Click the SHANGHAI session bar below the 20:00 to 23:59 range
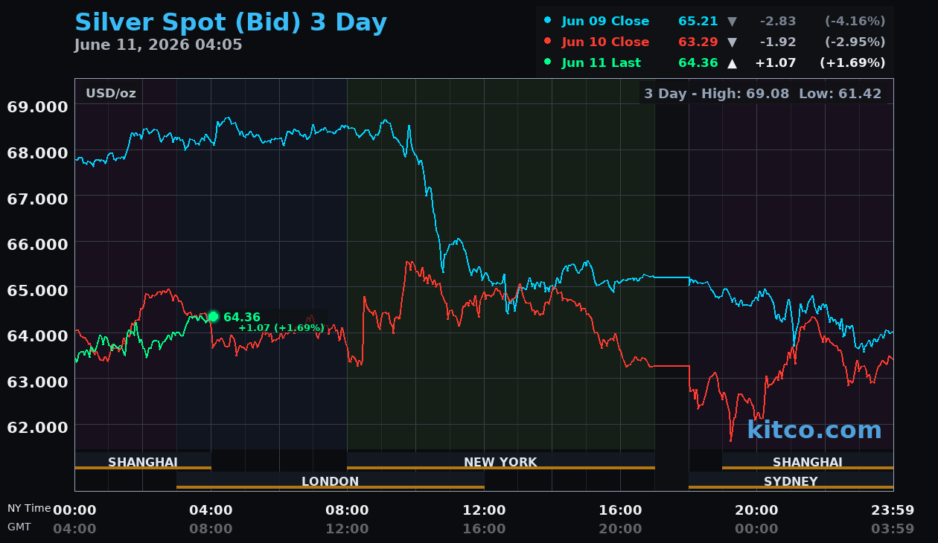 [x=808, y=461]
